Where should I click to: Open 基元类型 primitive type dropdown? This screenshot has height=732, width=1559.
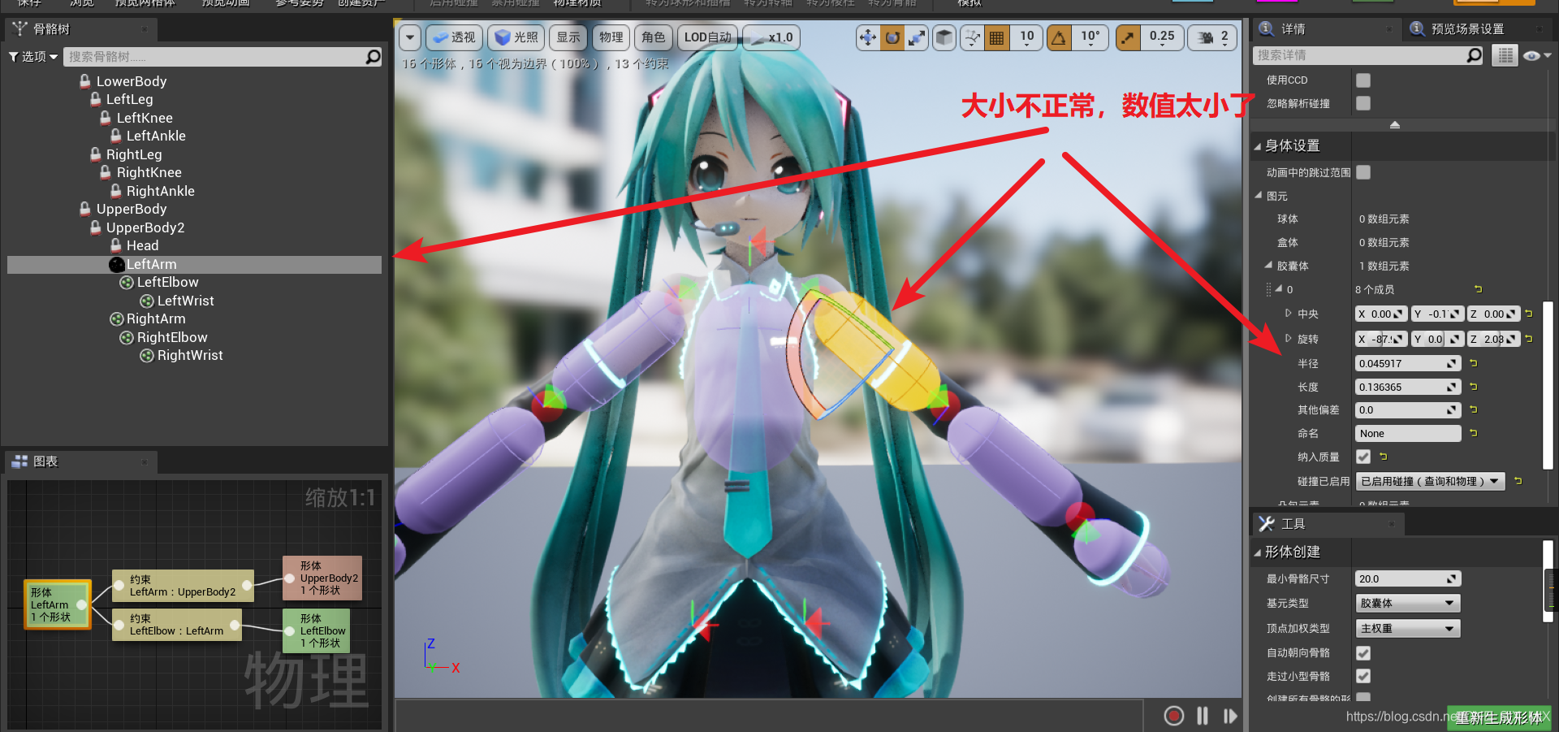pos(1407,603)
